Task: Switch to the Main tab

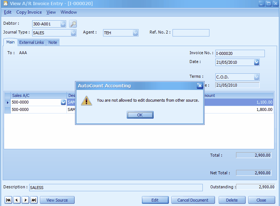Action: [10, 42]
